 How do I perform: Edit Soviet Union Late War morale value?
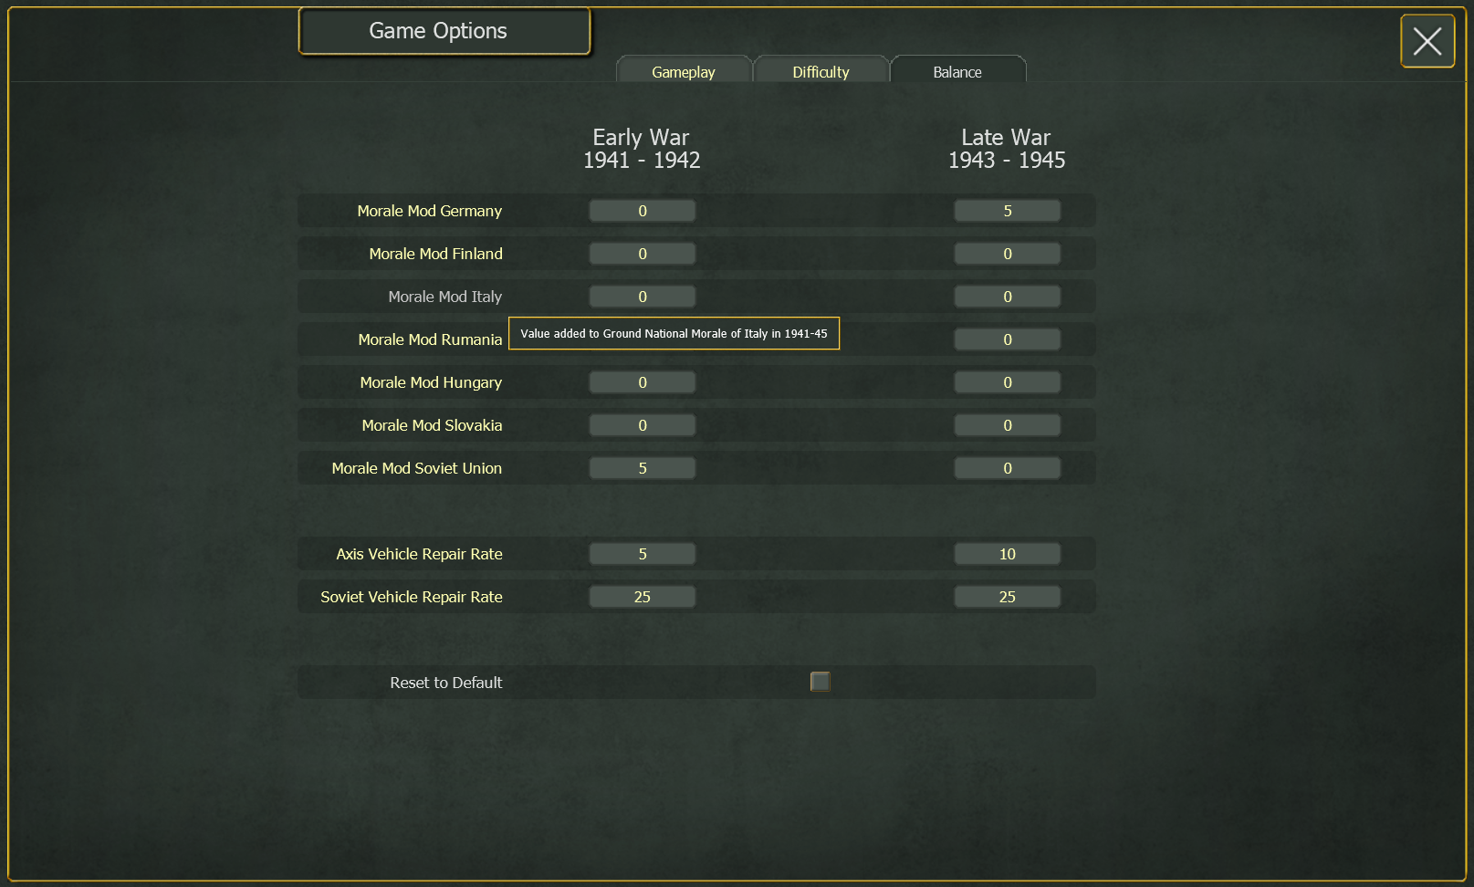coord(1007,468)
